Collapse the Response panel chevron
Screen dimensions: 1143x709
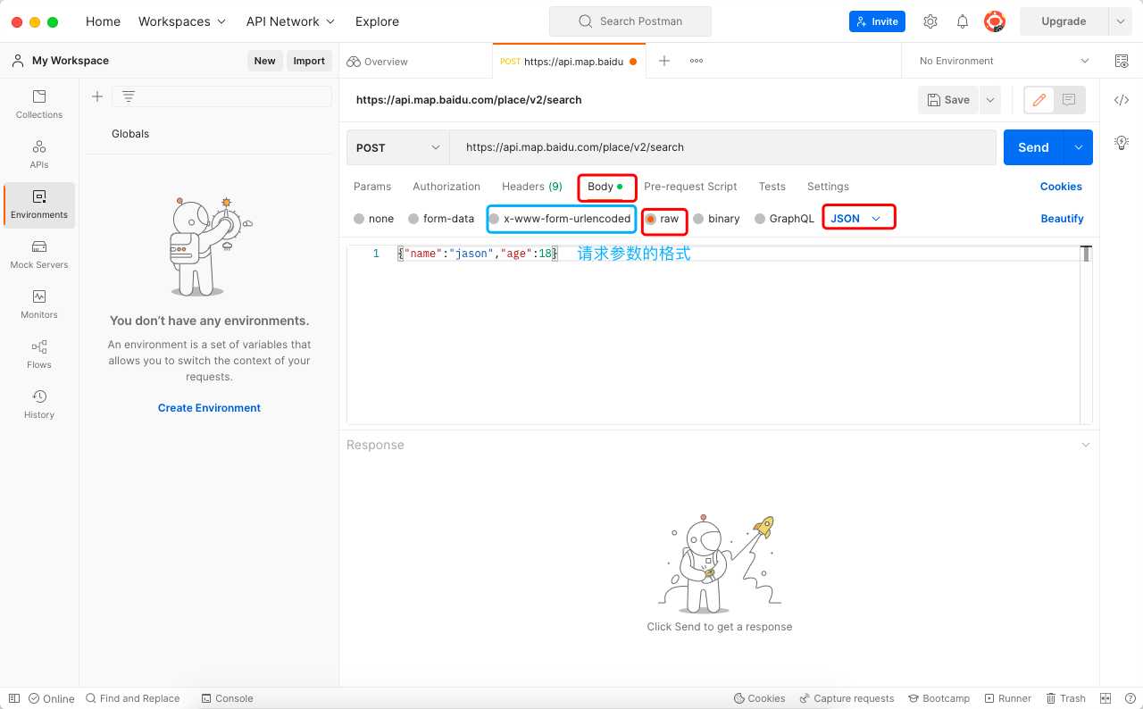click(x=1086, y=445)
